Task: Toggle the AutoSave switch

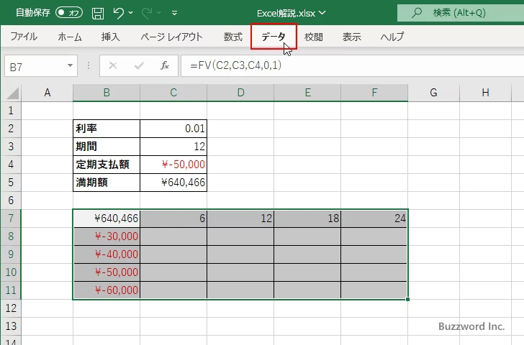Action: click(68, 12)
